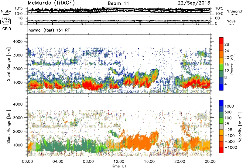Click the orange negative-velocity region near 14:00
This screenshot has width=243, height=168.
pyautogui.click(x=138, y=142)
